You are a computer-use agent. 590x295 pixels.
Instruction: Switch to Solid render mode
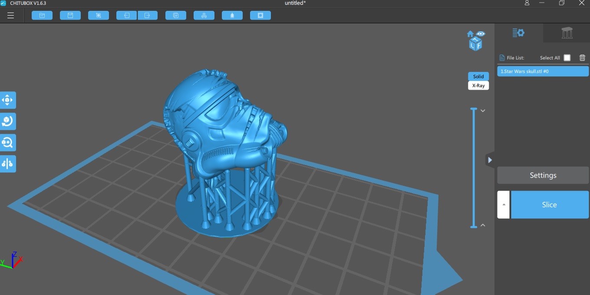click(x=478, y=76)
